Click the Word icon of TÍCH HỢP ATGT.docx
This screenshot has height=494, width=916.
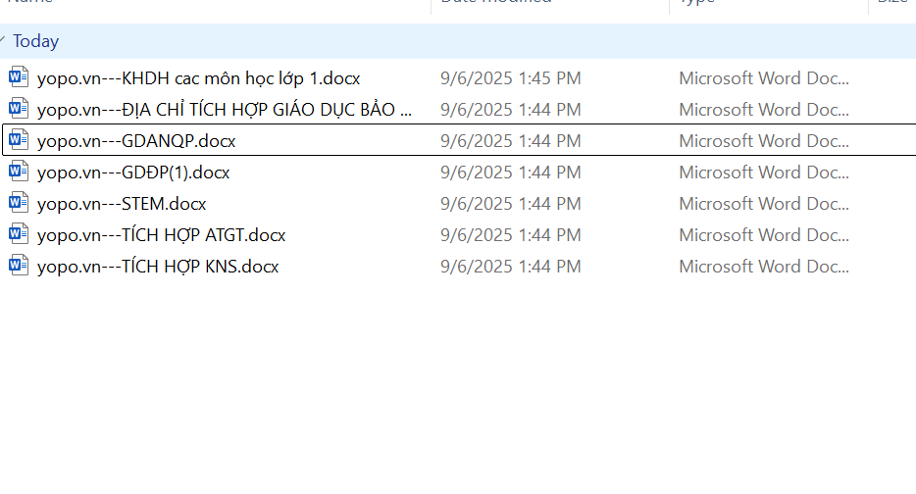(x=19, y=234)
